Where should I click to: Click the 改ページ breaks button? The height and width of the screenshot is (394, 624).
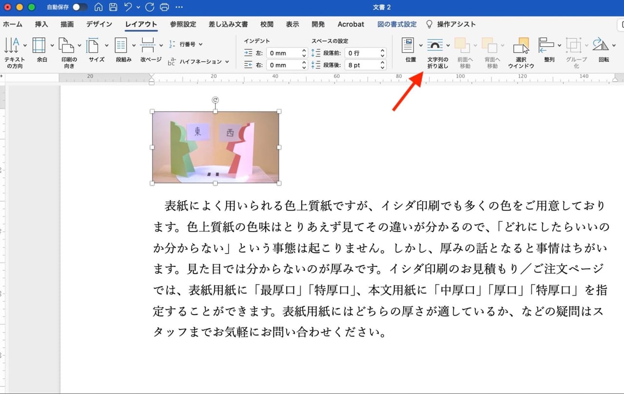pos(148,45)
